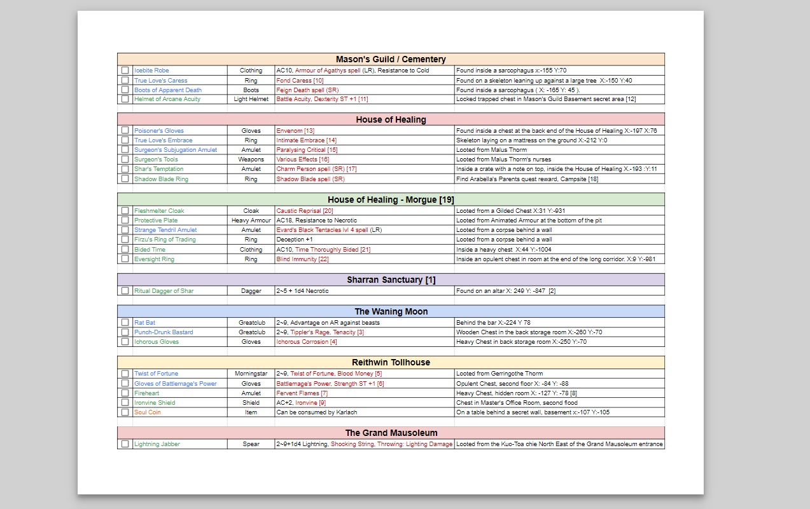The height and width of the screenshot is (509, 810).
Task: Click the Looted from Gerringothe Thorm cell
Action: [x=559, y=374]
